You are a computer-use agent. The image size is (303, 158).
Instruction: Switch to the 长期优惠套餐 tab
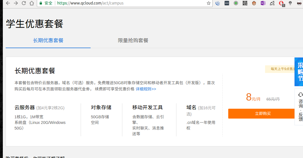click(48, 40)
